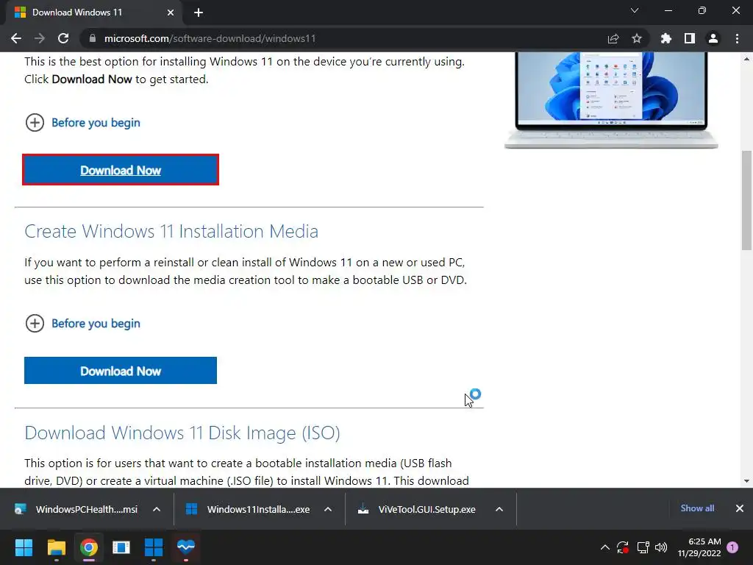View site info via the lock icon

[x=92, y=38]
